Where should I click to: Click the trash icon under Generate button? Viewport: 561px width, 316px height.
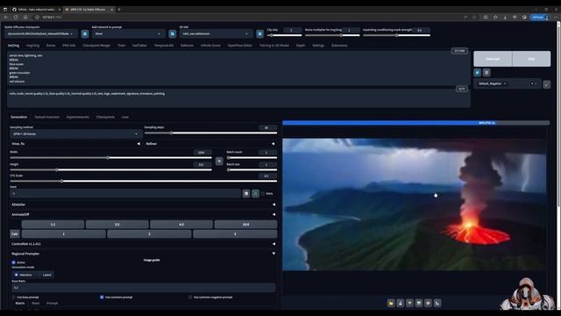click(486, 73)
